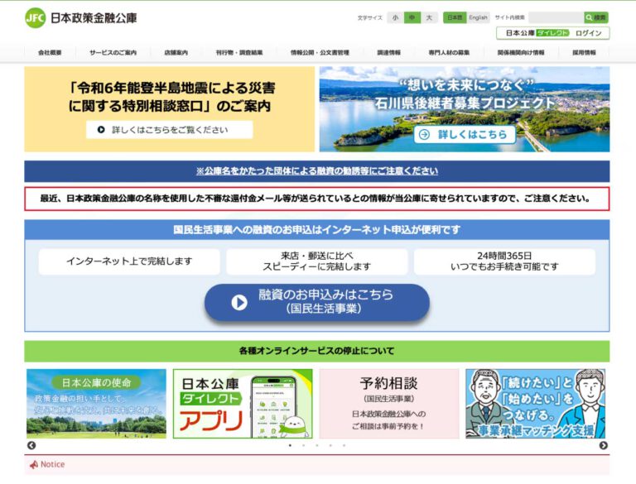Click 詳しくはこちら on the Ishikawa project banner
This screenshot has width=636, height=484.
tap(465, 135)
